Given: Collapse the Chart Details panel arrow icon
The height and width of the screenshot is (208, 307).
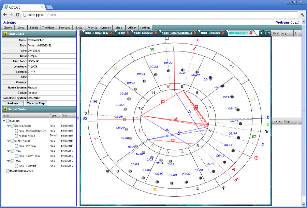Looking at the screenshot, I should point(5,34).
